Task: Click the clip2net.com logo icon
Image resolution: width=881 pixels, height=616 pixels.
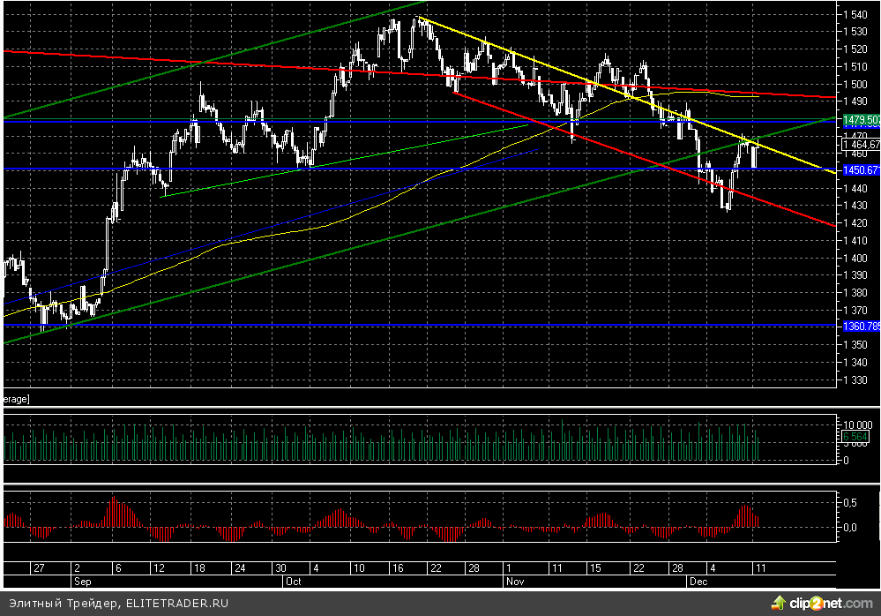Action: pos(778,603)
